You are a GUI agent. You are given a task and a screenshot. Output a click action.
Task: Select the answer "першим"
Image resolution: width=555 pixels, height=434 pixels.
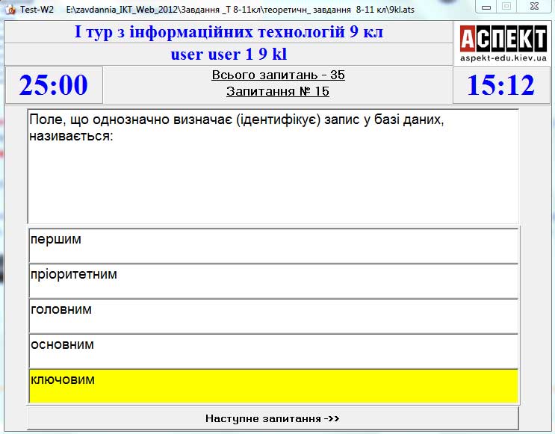pyautogui.click(x=273, y=246)
